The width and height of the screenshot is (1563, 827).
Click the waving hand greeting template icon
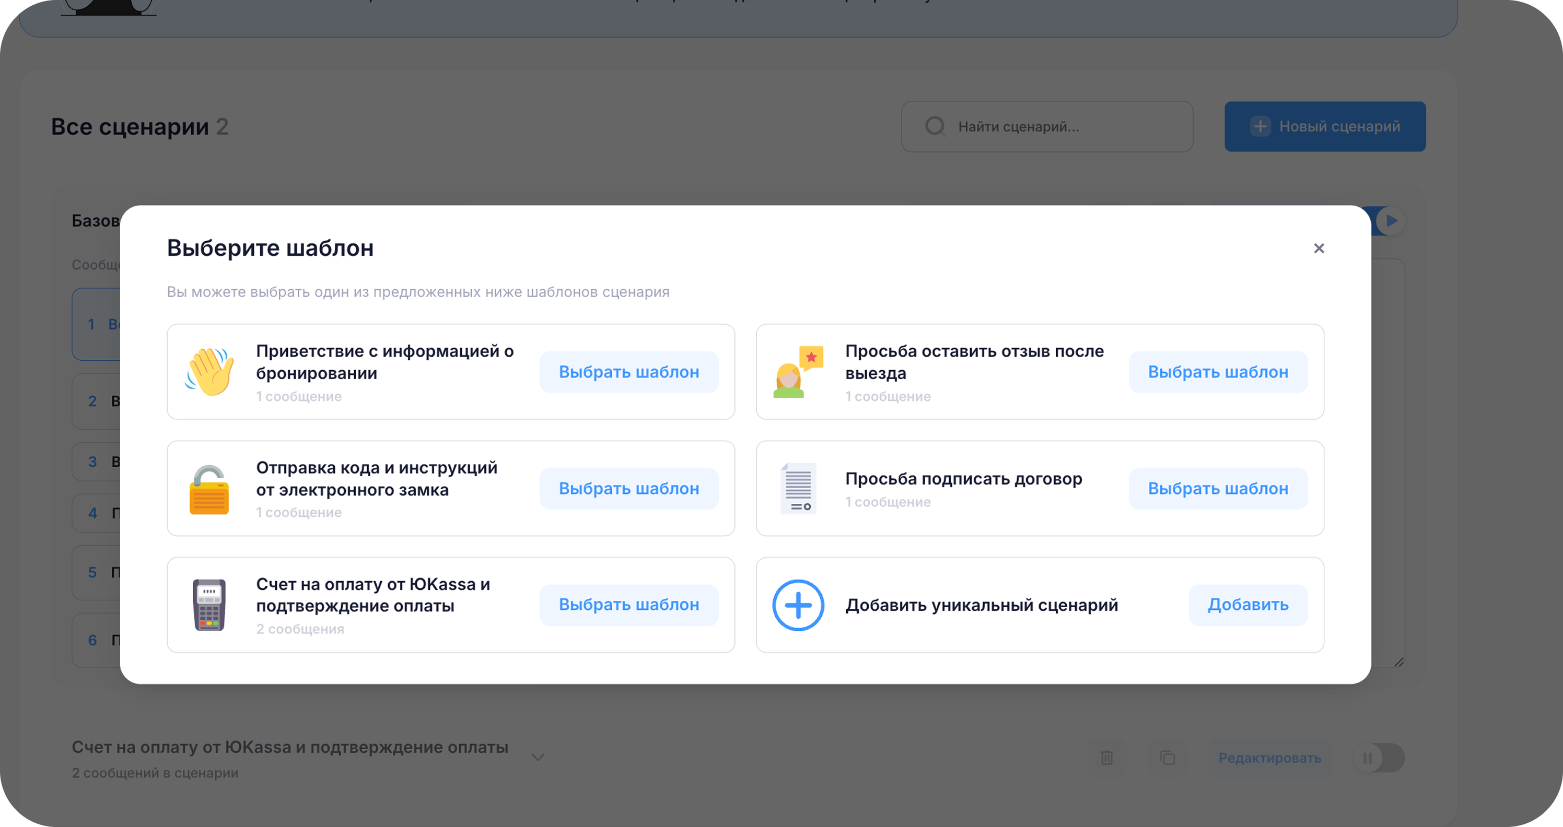209,372
